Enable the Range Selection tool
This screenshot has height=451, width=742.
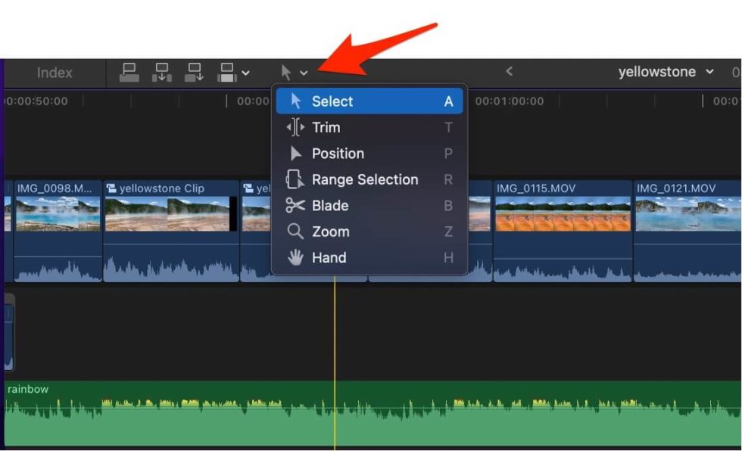click(363, 179)
